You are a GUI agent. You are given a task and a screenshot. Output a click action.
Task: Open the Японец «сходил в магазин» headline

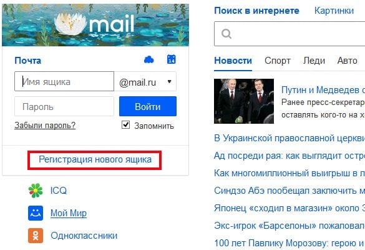(290, 208)
